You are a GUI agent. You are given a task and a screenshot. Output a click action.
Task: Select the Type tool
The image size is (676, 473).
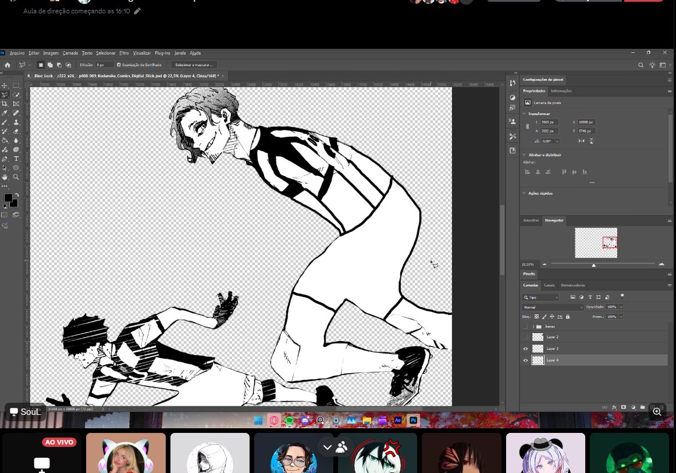click(16, 159)
